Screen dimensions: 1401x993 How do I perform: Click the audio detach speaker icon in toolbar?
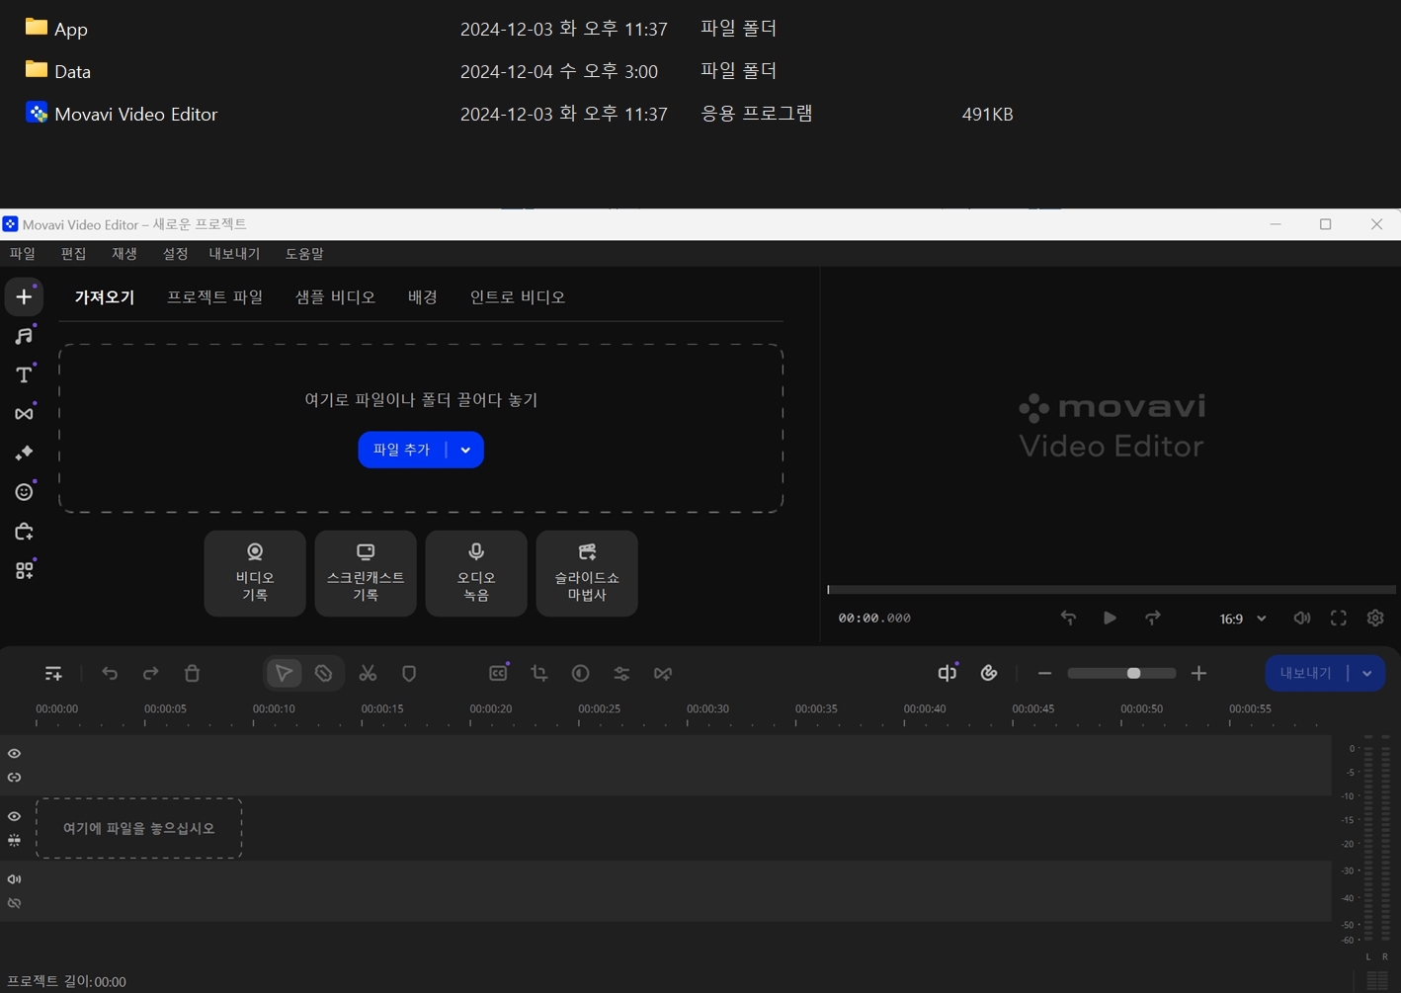[x=947, y=673]
